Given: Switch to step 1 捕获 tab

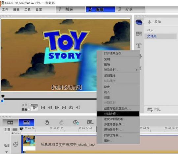Looking at the screenshot, I should coord(71,9).
